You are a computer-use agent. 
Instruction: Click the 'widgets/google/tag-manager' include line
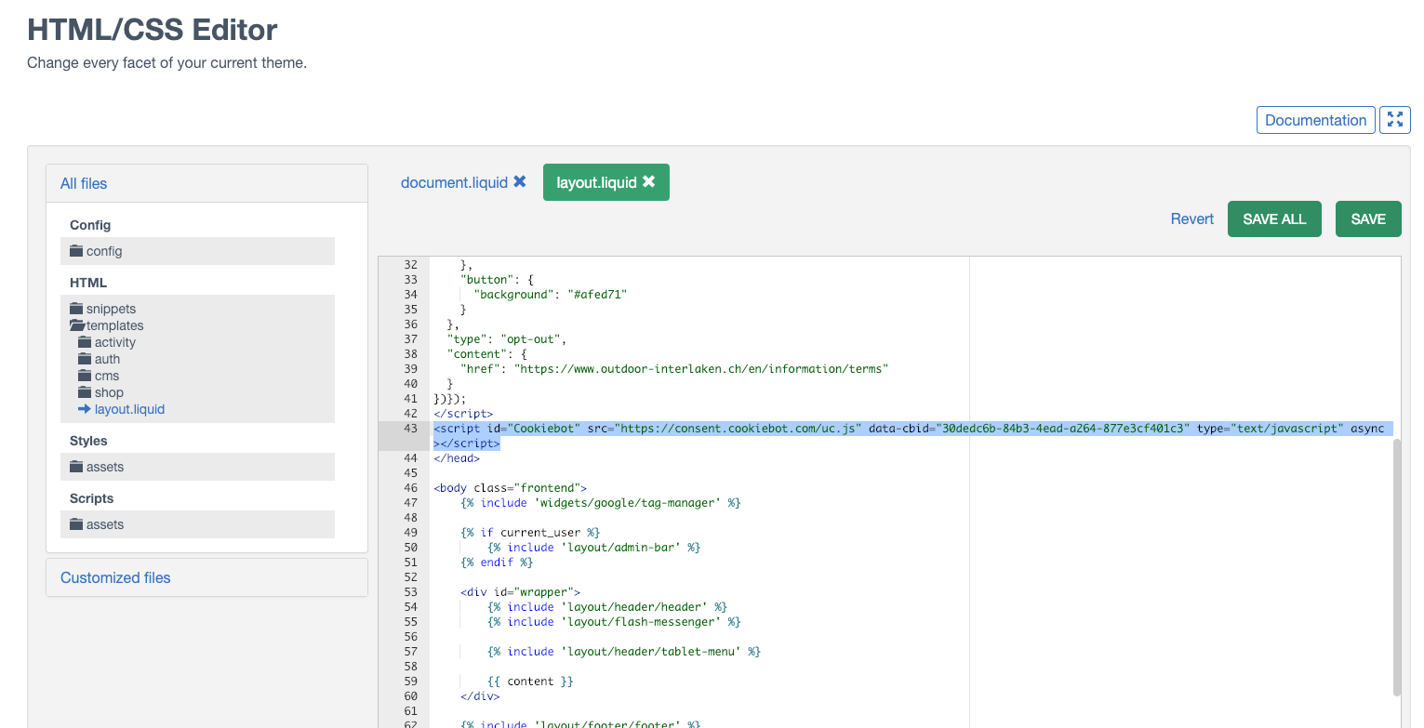600,503
